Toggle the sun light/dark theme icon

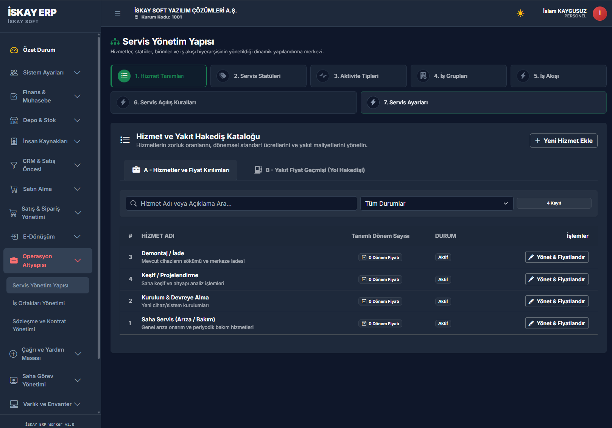pyautogui.click(x=520, y=14)
